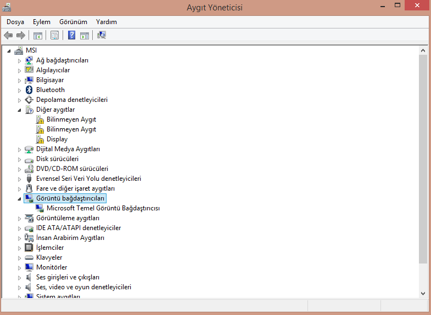Screen dimensions: 431x315
Task: Click the Bilgisayar computer icon
Action: (x=29, y=80)
